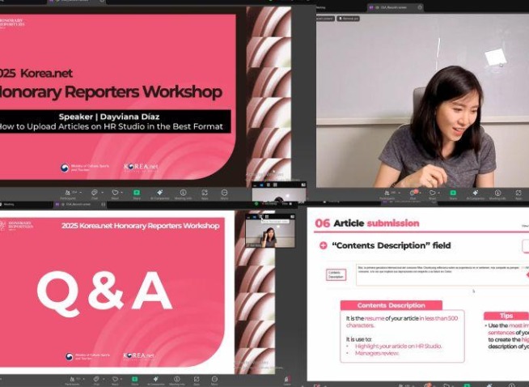Open React in the Q&A slide window
The width and height of the screenshot is (529, 387).
[115, 381]
